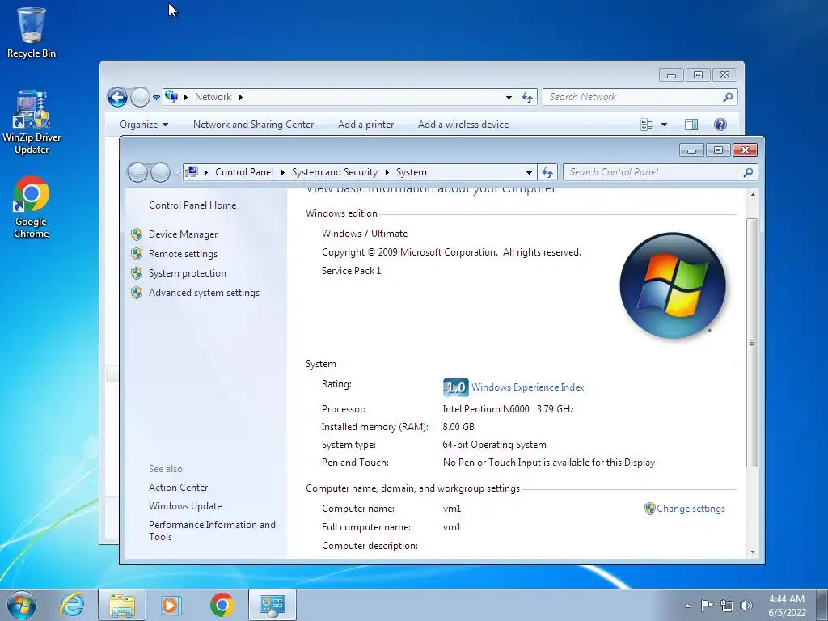Click Chrome icon in the taskbar
828x621 pixels.
pyautogui.click(x=222, y=605)
